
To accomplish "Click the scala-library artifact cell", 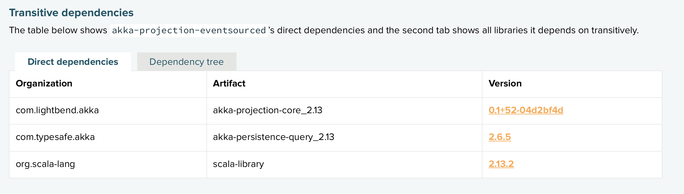I will tap(238, 163).
